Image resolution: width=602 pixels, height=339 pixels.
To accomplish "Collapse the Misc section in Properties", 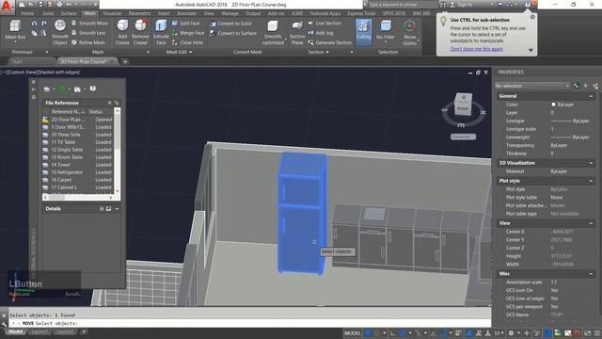I will 591,274.
